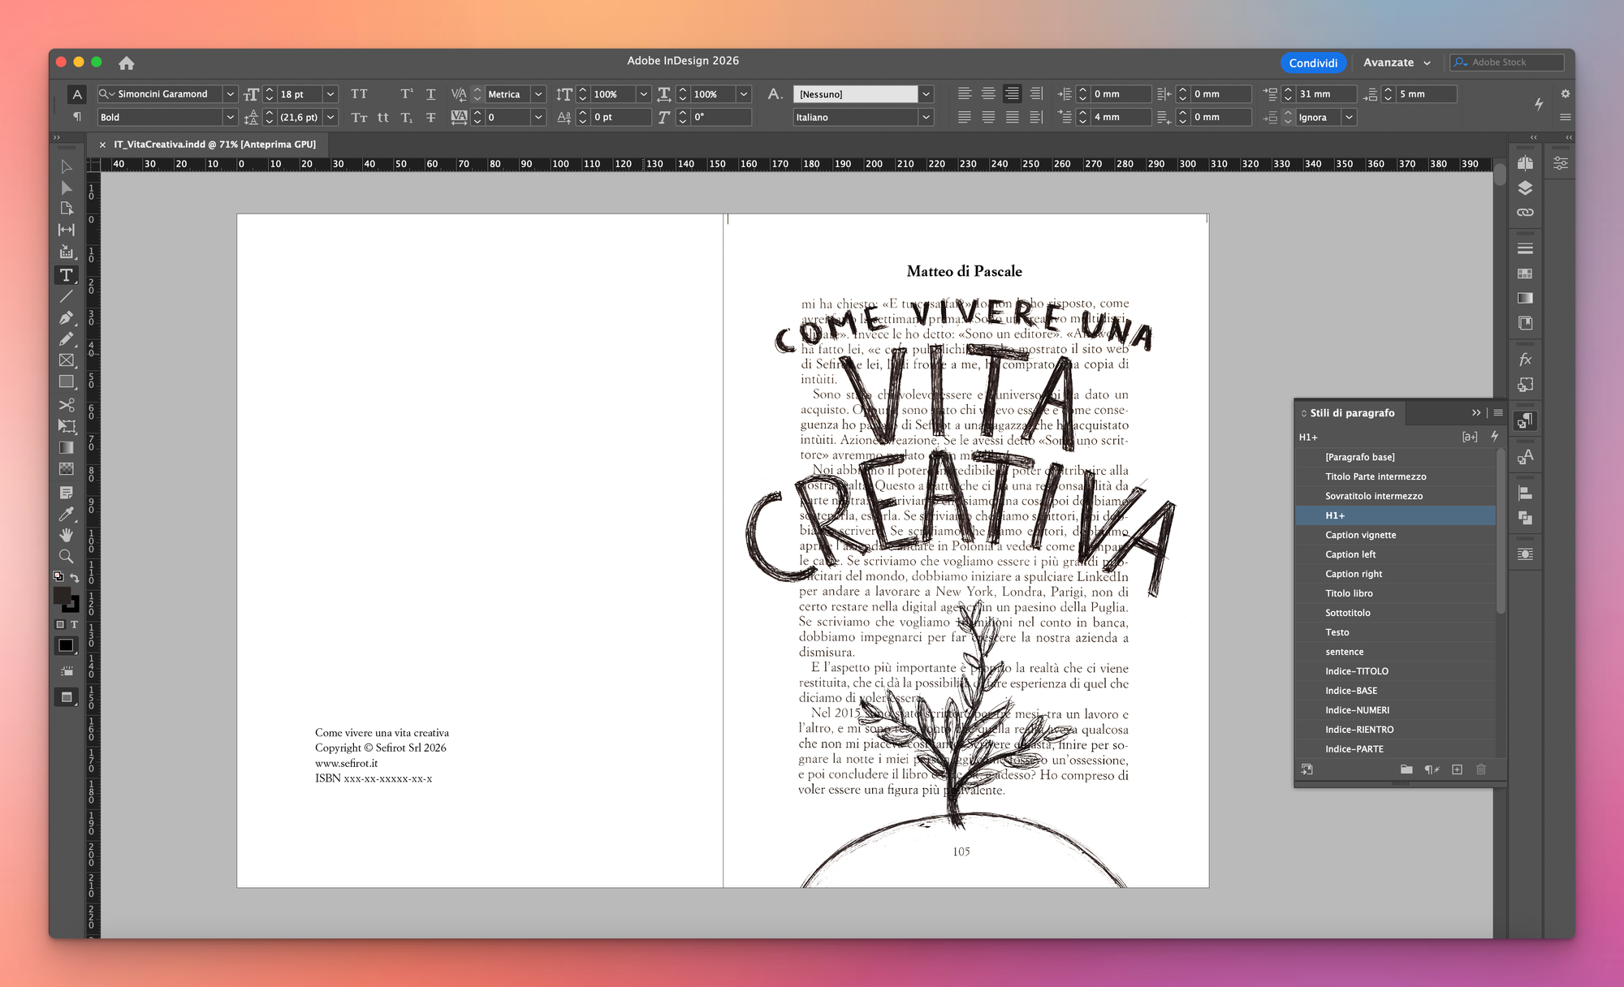Create new paragraph style in panel
This screenshot has width=1624, height=987.
point(1457,769)
